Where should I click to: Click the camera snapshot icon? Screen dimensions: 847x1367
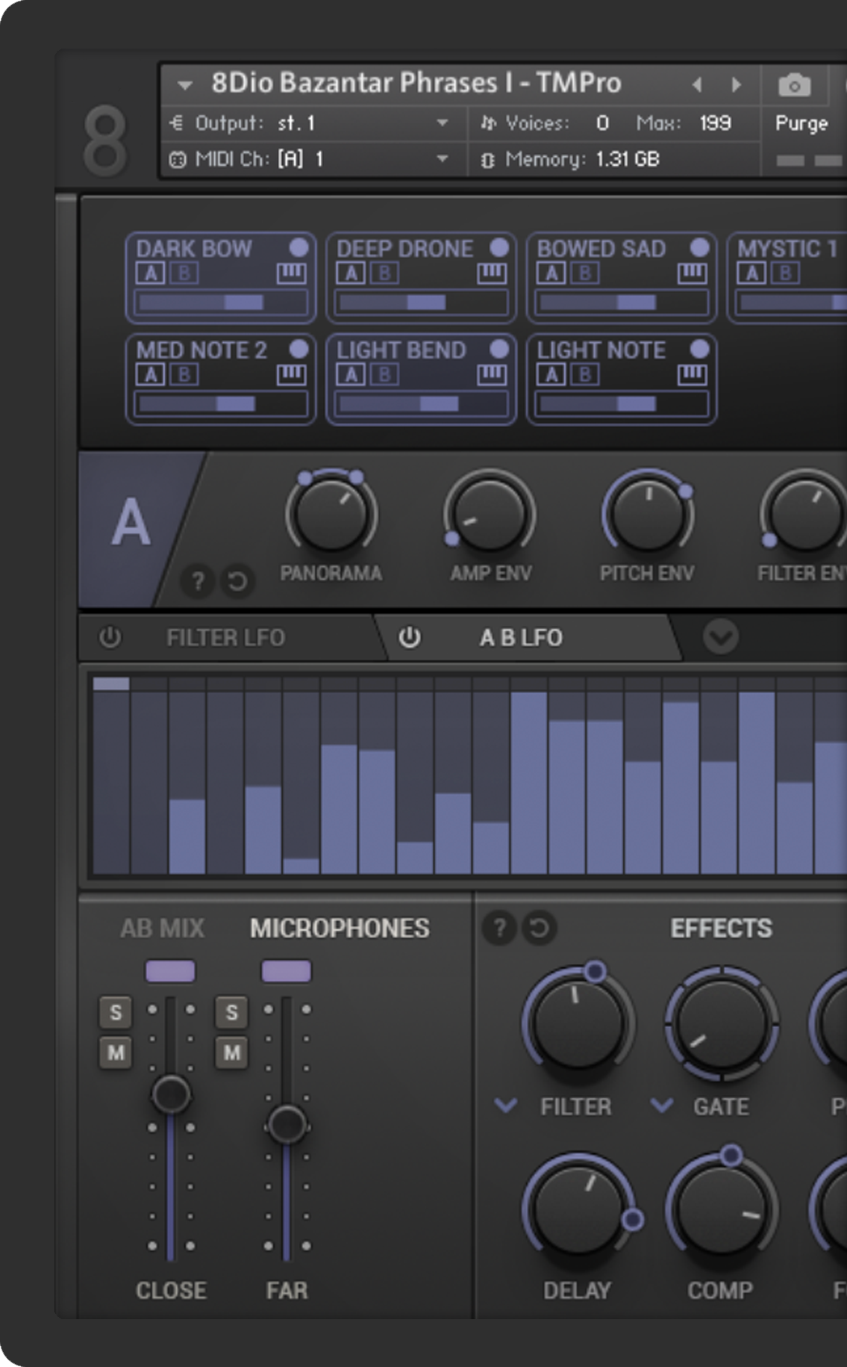coord(794,85)
